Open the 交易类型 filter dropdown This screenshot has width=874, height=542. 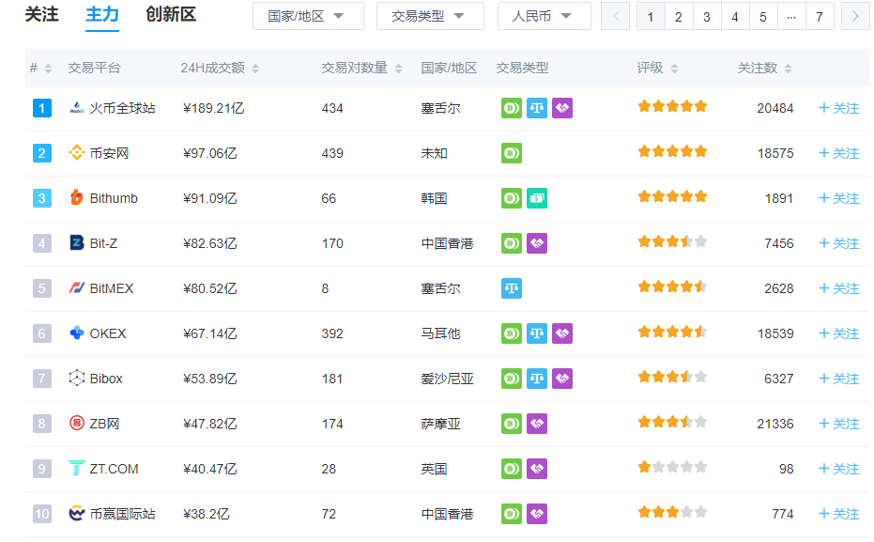click(430, 16)
